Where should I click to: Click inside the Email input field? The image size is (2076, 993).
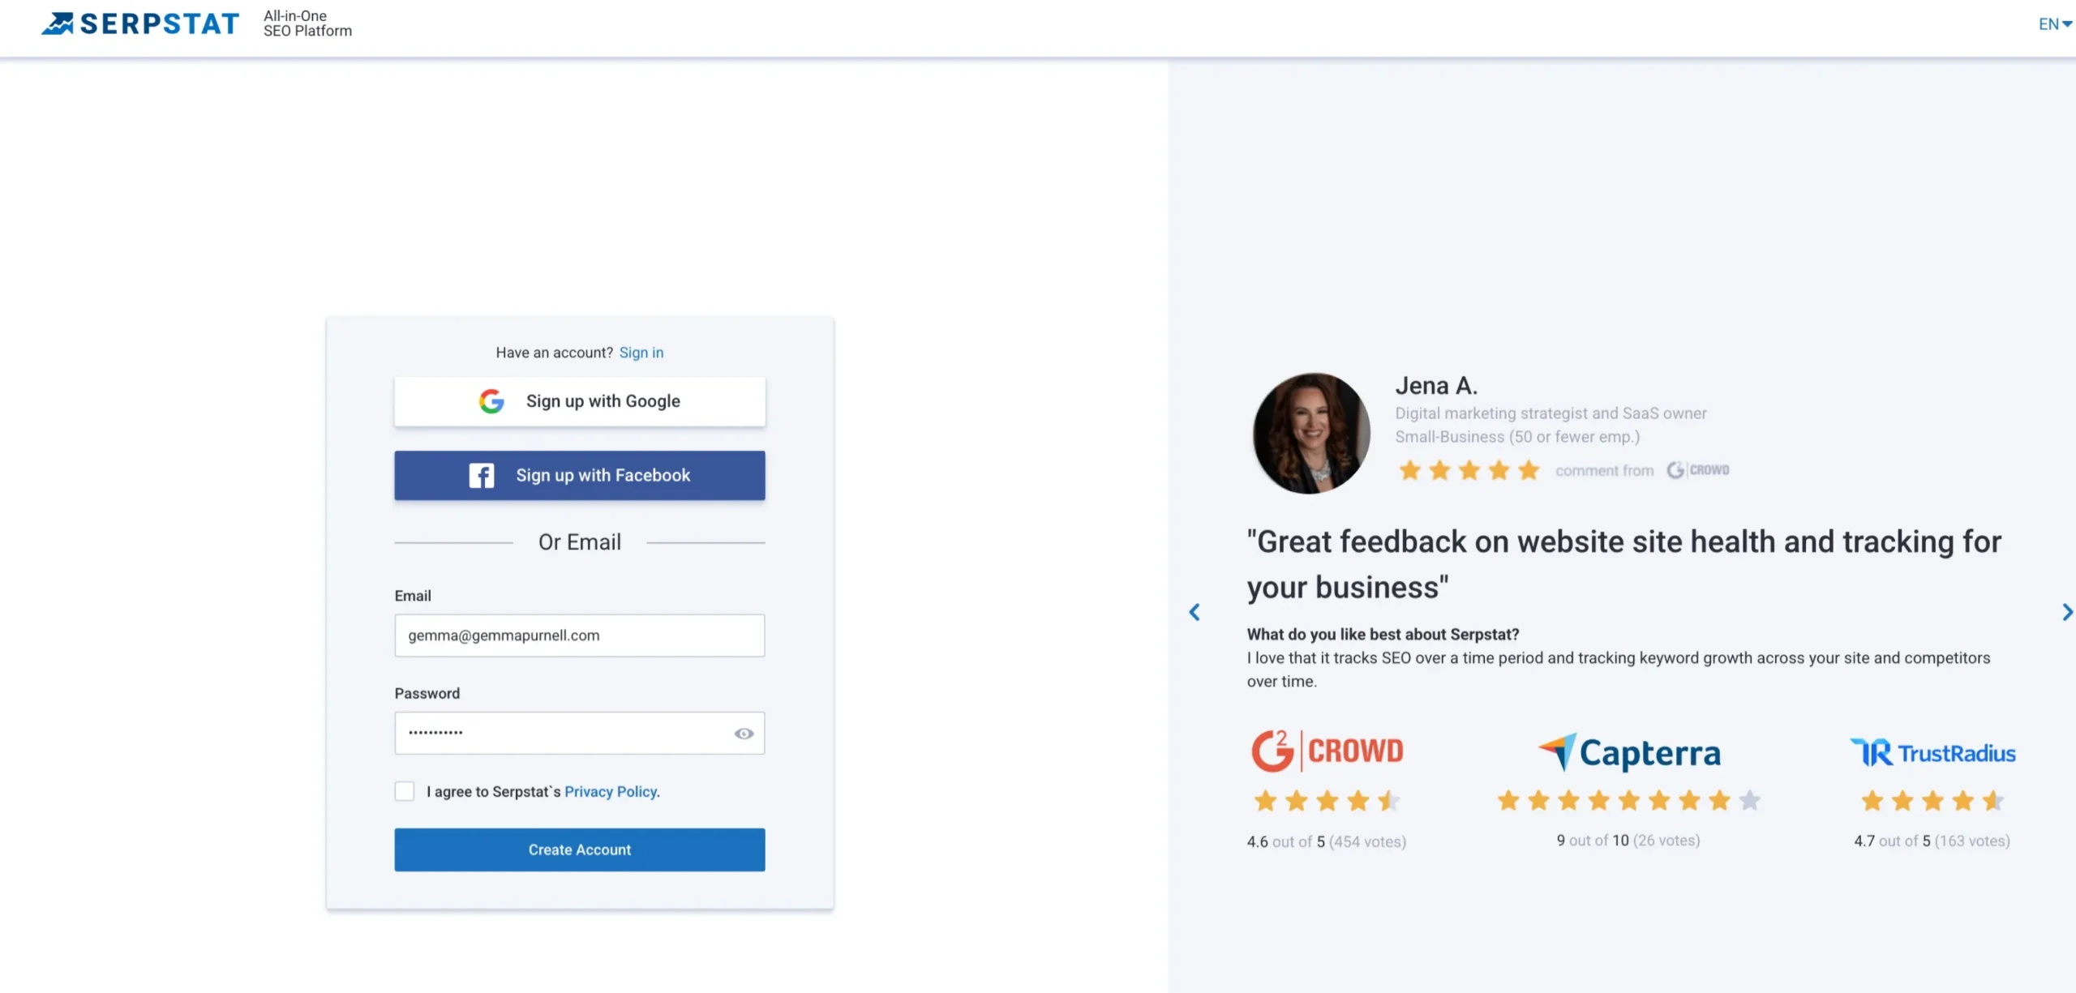click(x=579, y=636)
